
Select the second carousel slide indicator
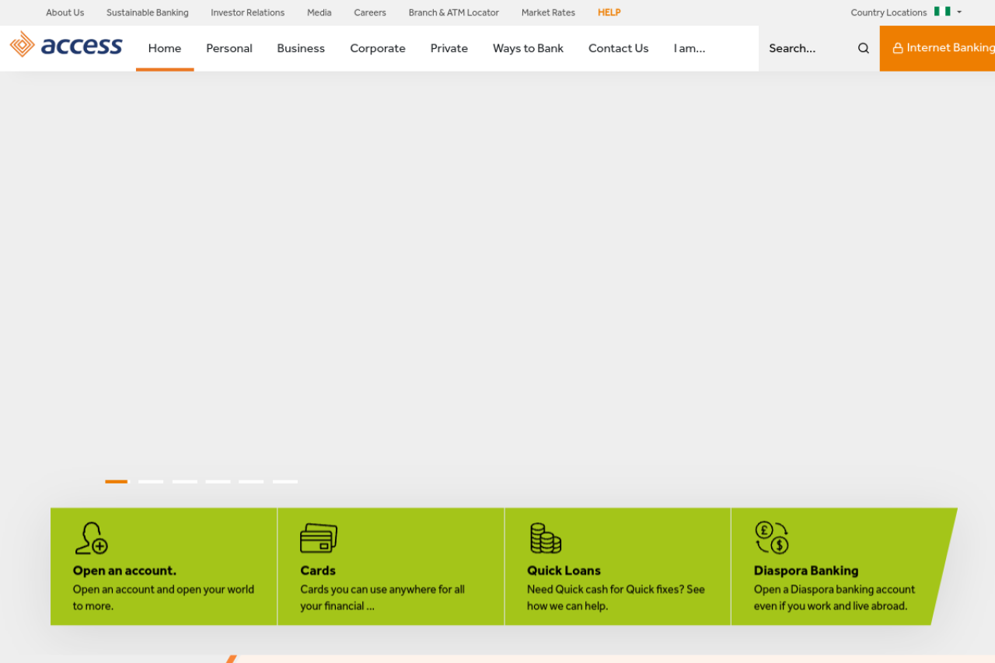(x=151, y=482)
